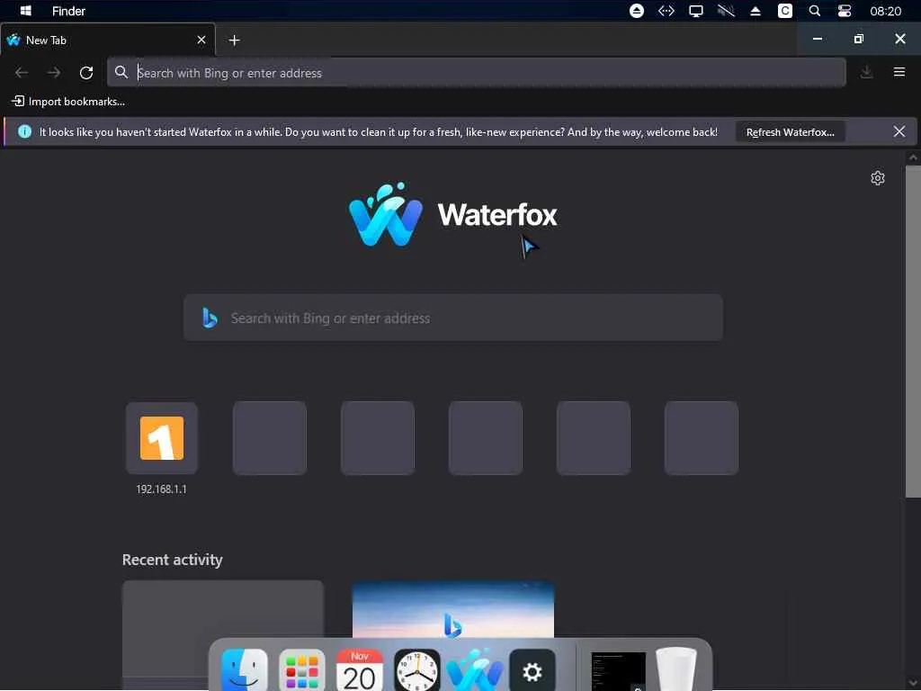Open new tab personalize gear icon
The width and height of the screenshot is (921, 691).
(878, 178)
